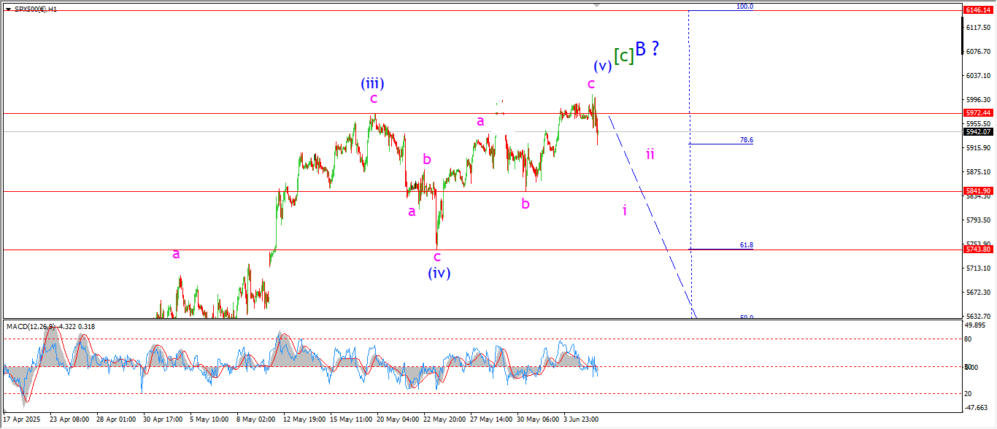Click the Fibonacci 78.6 level label
This screenshot has height=429, width=997.
coord(746,140)
